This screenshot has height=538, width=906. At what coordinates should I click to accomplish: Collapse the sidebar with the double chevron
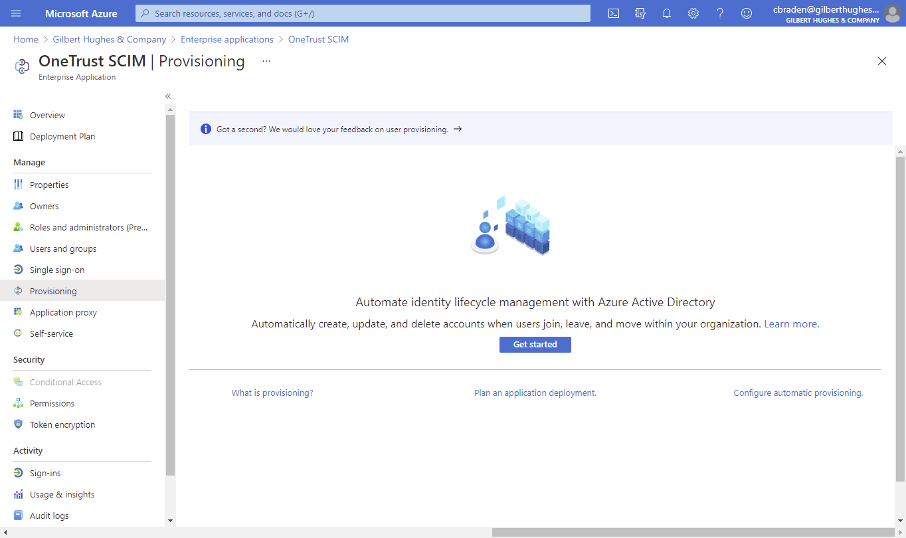(x=168, y=96)
